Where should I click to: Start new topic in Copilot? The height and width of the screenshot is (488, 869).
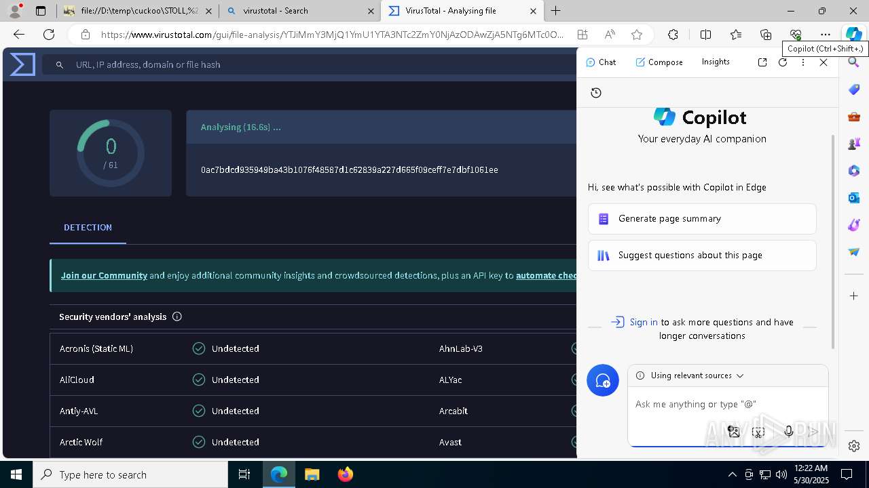(x=603, y=380)
